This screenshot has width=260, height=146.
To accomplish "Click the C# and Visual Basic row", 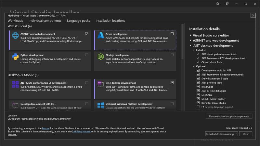I will pyautogui.click(x=212, y=62).
